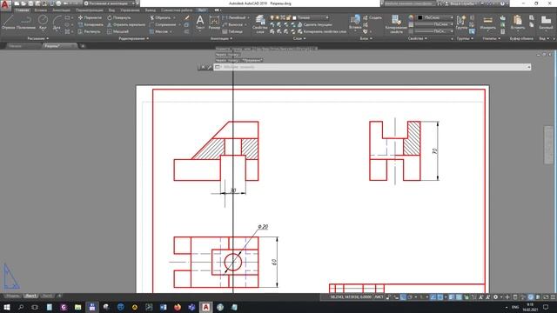The width and height of the screenshot is (557, 313).
Task: Toggle the ЛИСТ paper space status button
Action: coord(379,297)
